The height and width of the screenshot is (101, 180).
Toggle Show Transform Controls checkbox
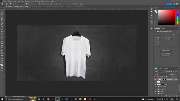26,4
